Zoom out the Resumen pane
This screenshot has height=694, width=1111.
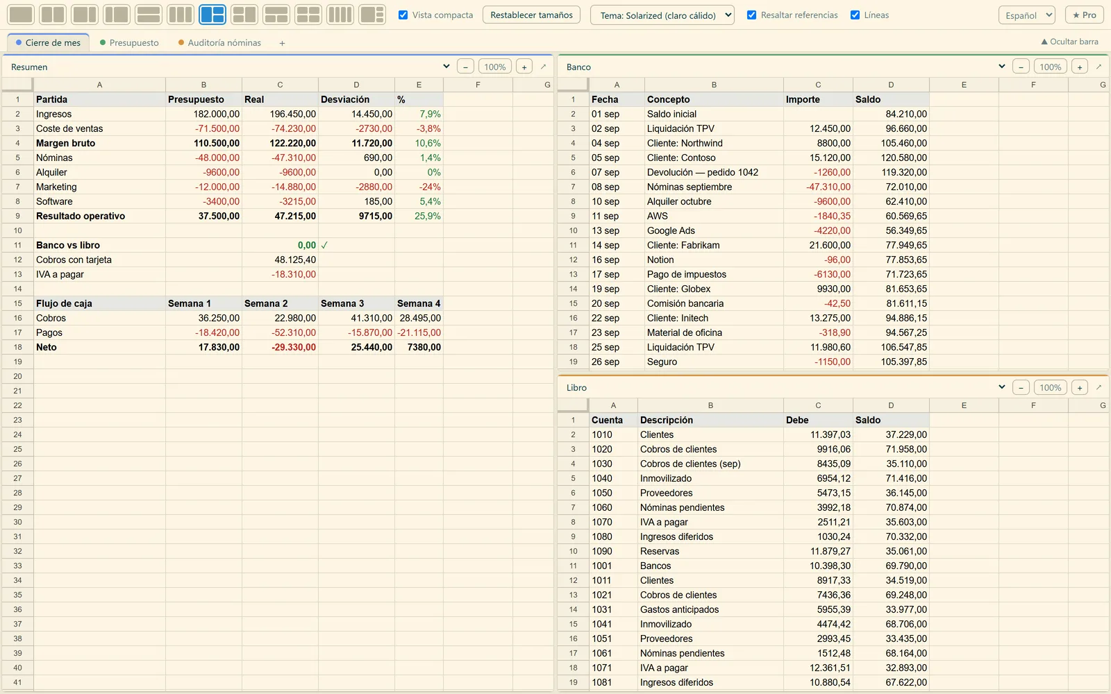(465, 67)
